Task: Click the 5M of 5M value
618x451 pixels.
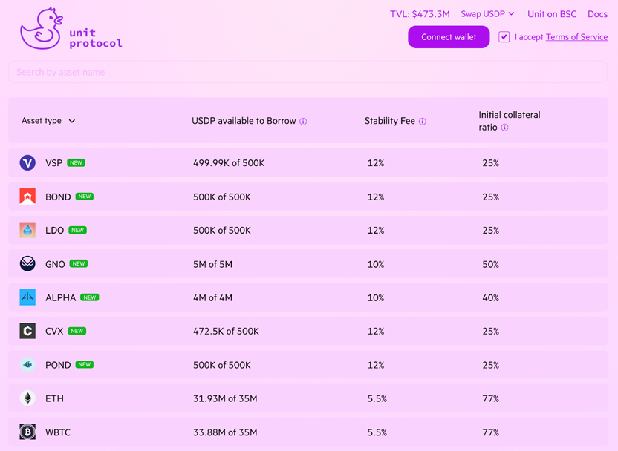Action: pyautogui.click(x=213, y=264)
